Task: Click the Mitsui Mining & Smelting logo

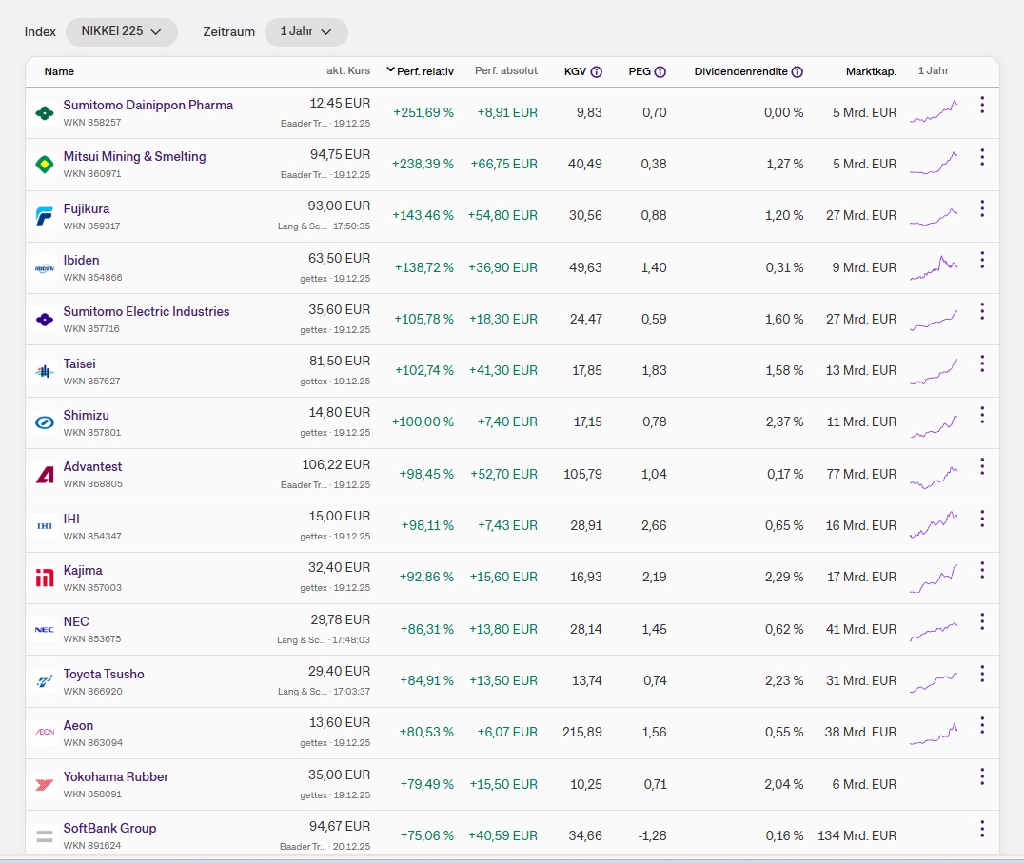Action: click(44, 165)
